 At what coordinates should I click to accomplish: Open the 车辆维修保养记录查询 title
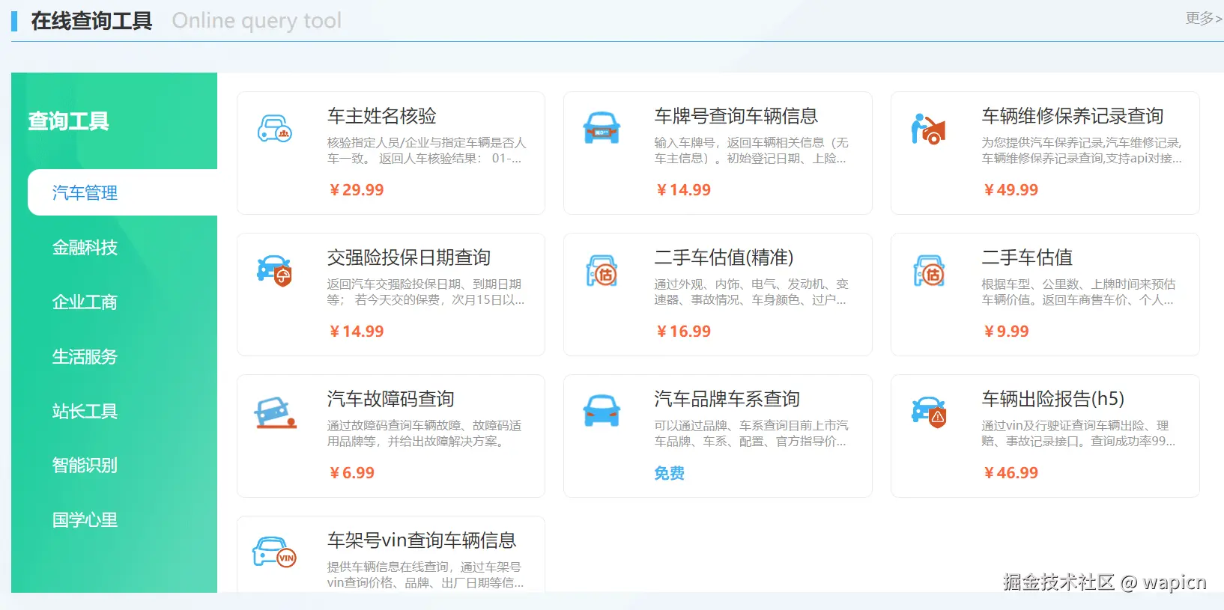point(1073,116)
